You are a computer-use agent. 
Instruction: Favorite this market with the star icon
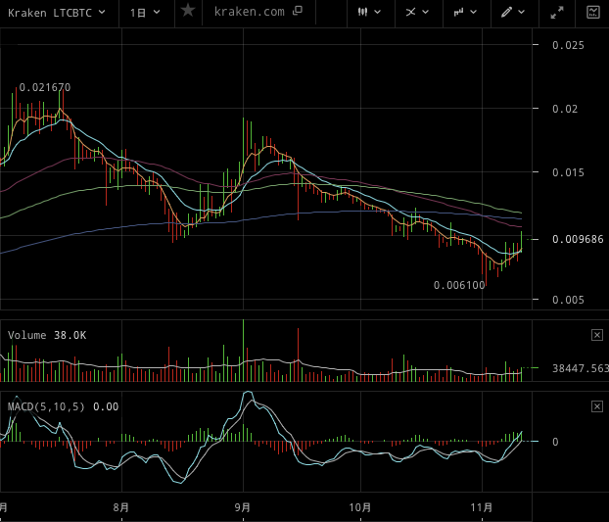coord(188,11)
